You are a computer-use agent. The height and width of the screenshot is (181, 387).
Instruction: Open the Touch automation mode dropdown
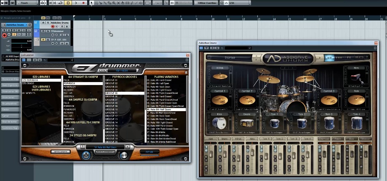(27, 3)
